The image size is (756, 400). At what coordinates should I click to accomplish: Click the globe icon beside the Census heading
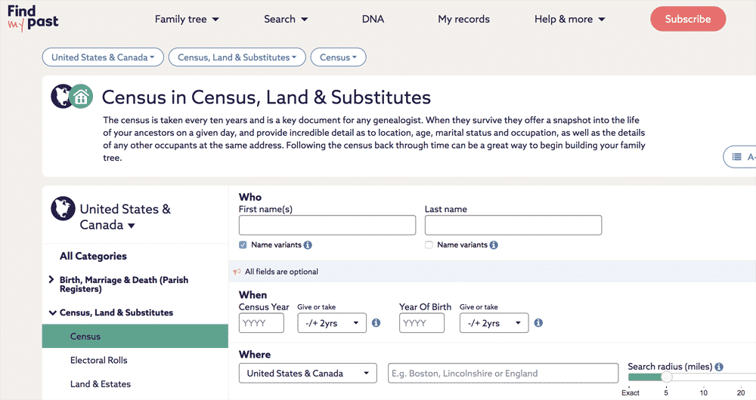pyautogui.click(x=60, y=97)
